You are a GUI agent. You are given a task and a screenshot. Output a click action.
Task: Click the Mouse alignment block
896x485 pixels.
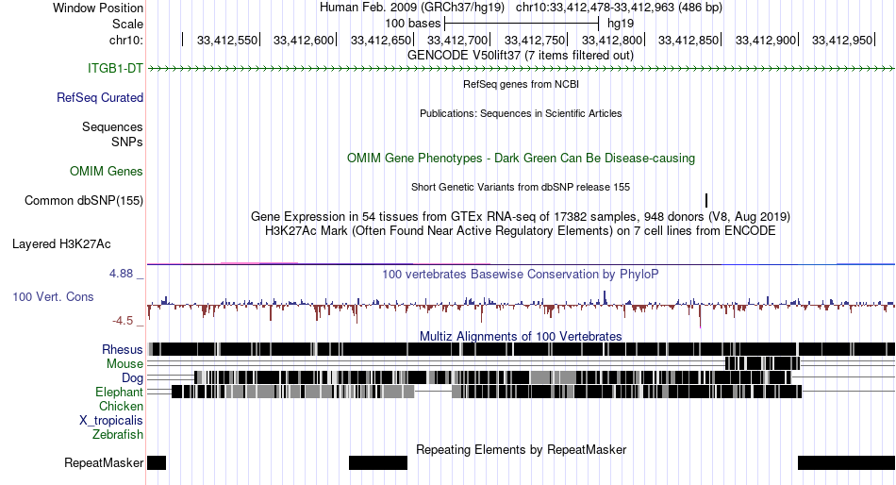click(762, 363)
